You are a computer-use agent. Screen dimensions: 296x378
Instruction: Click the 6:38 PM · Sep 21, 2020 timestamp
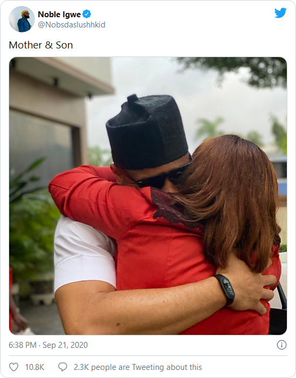tap(48, 345)
